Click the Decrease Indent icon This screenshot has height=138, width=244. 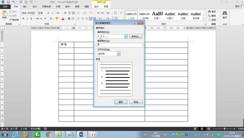[x=98, y=13]
